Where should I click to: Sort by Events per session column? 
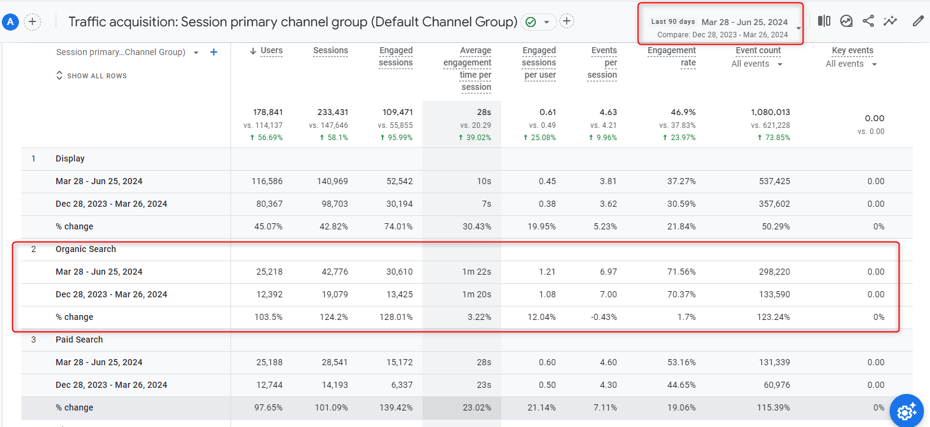pos(602,63)
